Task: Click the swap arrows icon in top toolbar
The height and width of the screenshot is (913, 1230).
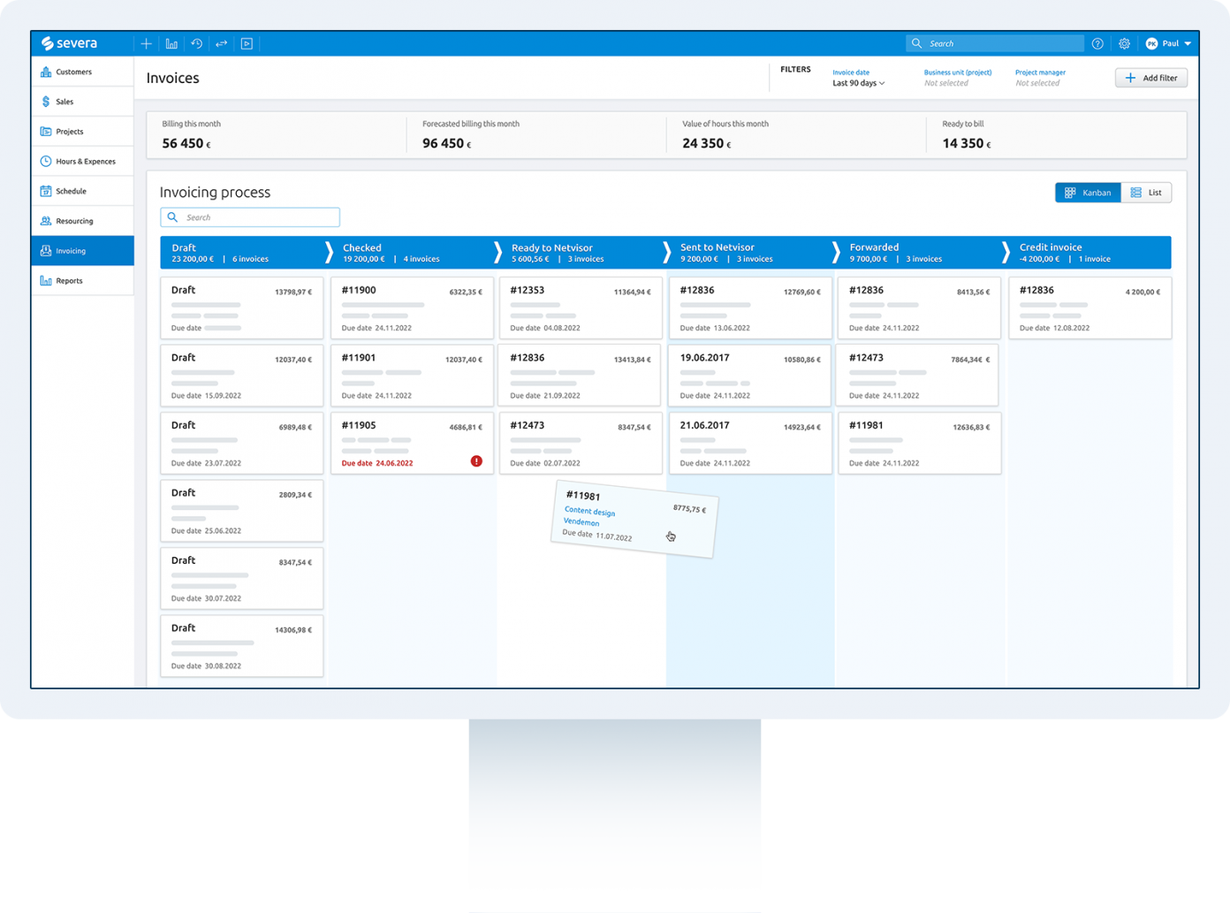Action: tap(222, 43)
